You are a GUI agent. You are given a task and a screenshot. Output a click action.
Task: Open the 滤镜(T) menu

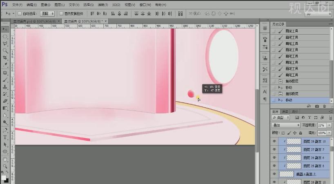(103, 5)
